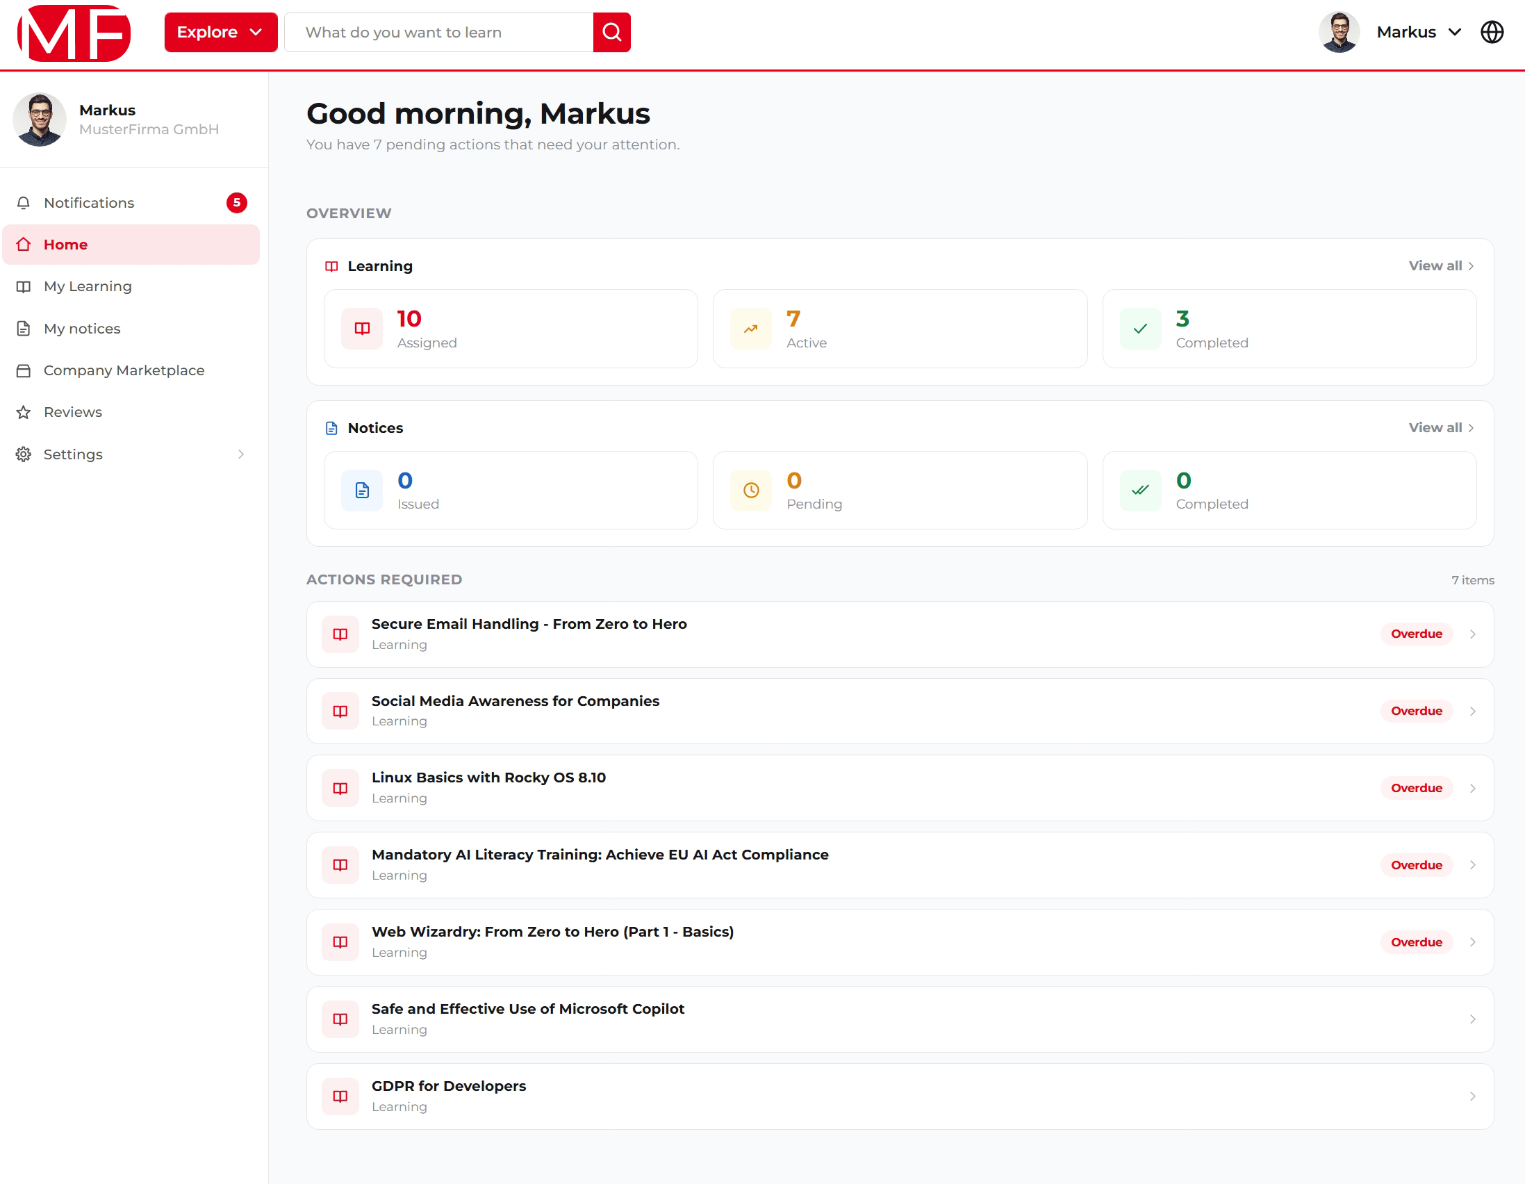Image resolution: width=1525 pixels, height=1184 pixels.
Task: Click the MF logo in the header
Action: click(x=74, y=33)
